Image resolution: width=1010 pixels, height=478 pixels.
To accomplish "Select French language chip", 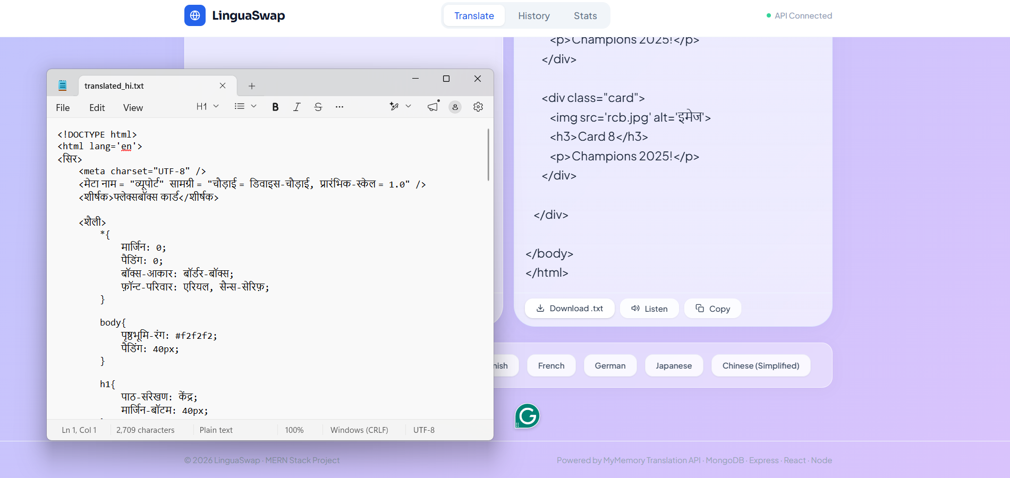I will pos(551,365).
